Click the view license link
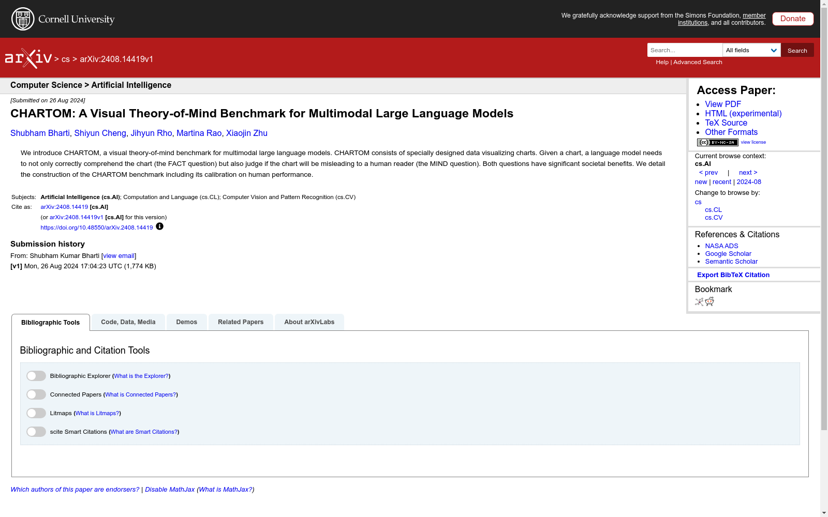This screenshot has width=828, height=517. (x=753, y=142)
